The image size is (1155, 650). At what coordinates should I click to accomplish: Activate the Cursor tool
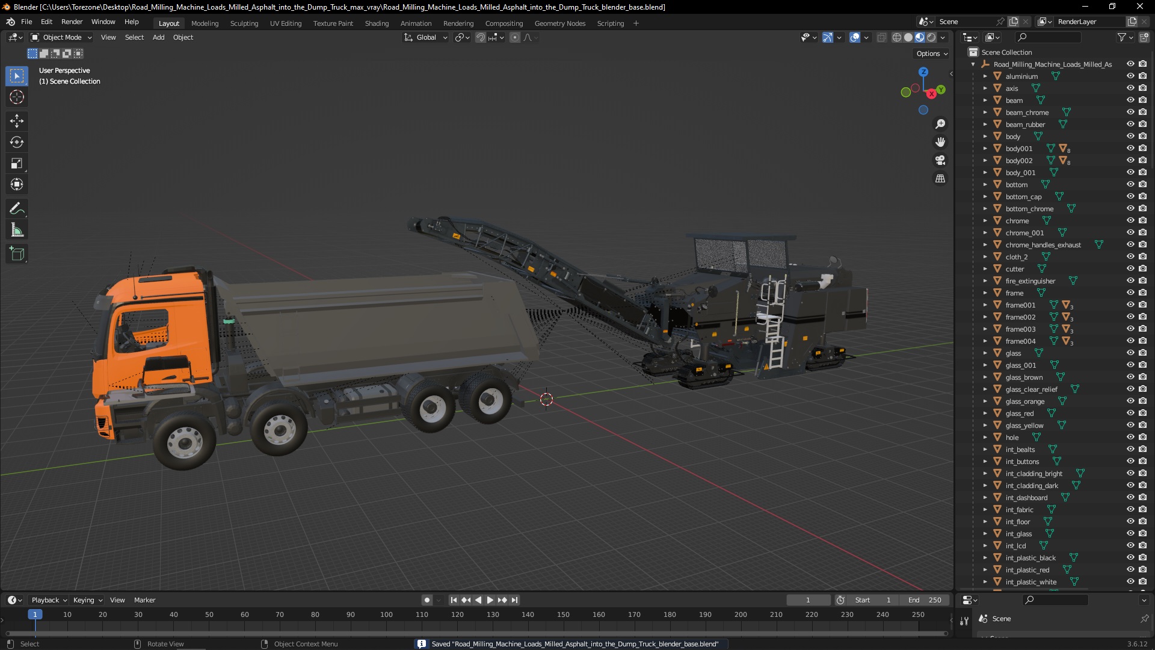click(17, 97)
